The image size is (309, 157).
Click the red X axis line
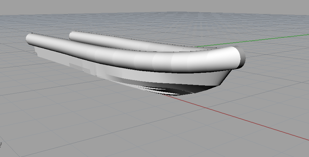[236, 118]
